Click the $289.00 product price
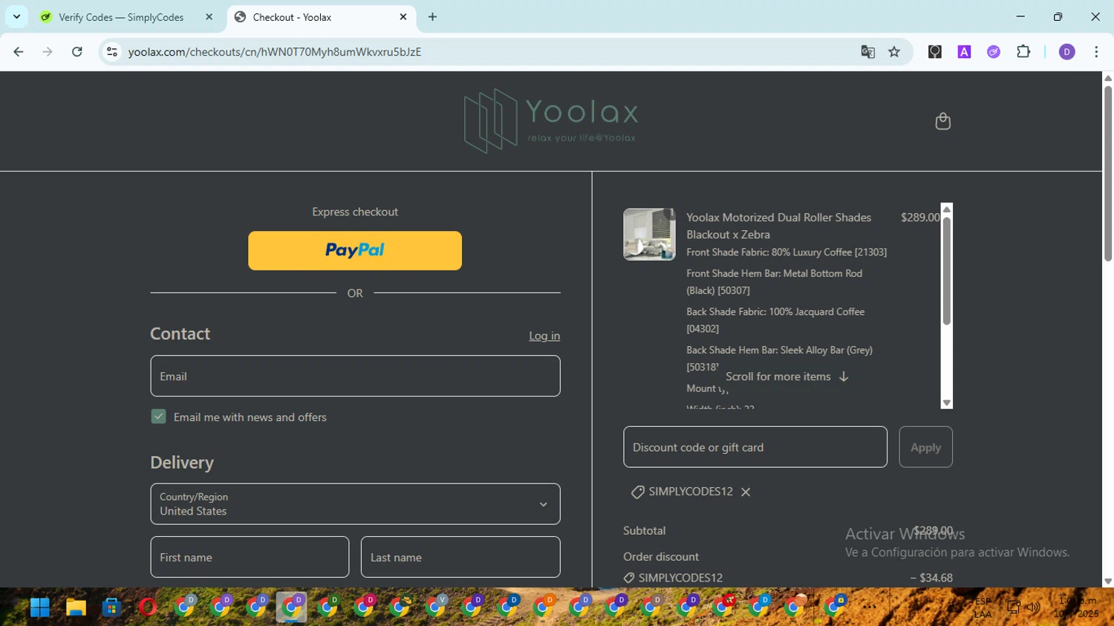The width and height of the screenshot is (1114, 626). [920, 218]
